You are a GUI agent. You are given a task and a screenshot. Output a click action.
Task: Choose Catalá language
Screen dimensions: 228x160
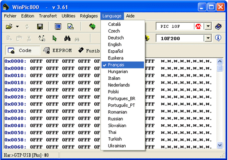click(x=123, y=24)
